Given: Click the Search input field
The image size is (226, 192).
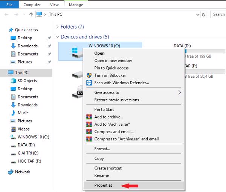Looking at the screenshot, I should tap(218, 14).
